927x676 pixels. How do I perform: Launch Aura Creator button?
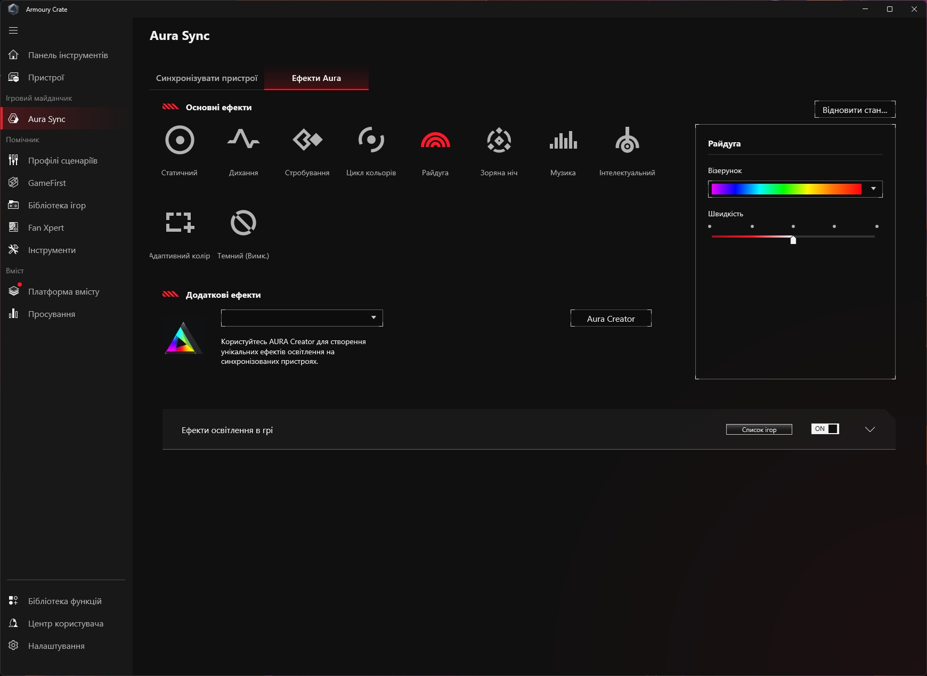click(611, 319)
